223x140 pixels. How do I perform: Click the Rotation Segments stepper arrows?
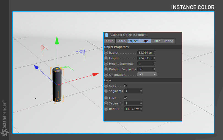154,69
